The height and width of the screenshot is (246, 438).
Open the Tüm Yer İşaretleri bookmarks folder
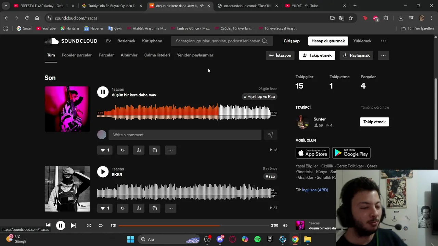tap(417, 28)
